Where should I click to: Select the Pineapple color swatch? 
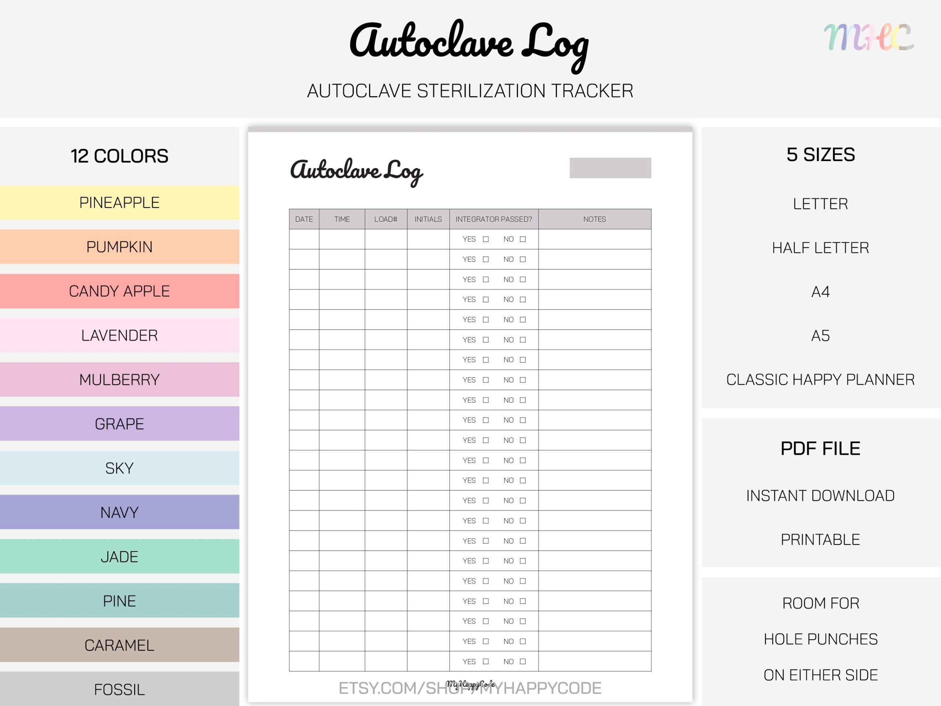[119, 203]
